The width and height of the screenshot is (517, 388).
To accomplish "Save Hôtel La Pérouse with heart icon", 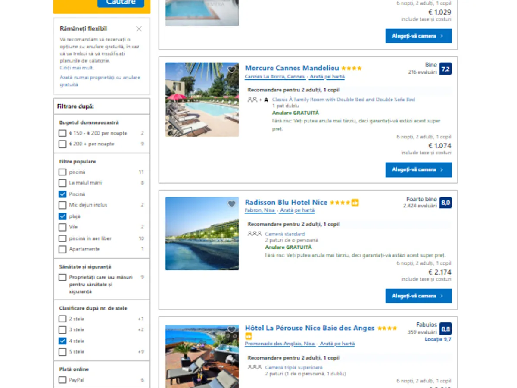I will click(232, 330).
